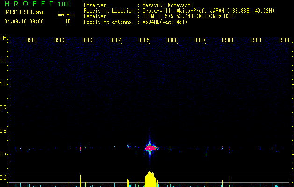Click the date stamp 04.09.10 09:00

click(24, 22)
